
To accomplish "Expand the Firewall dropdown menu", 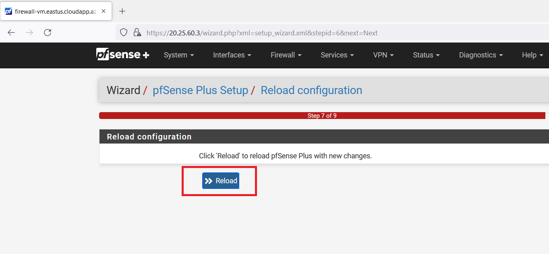I will coord(286,55).
